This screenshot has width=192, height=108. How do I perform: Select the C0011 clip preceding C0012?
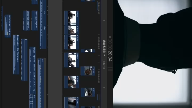71,18
